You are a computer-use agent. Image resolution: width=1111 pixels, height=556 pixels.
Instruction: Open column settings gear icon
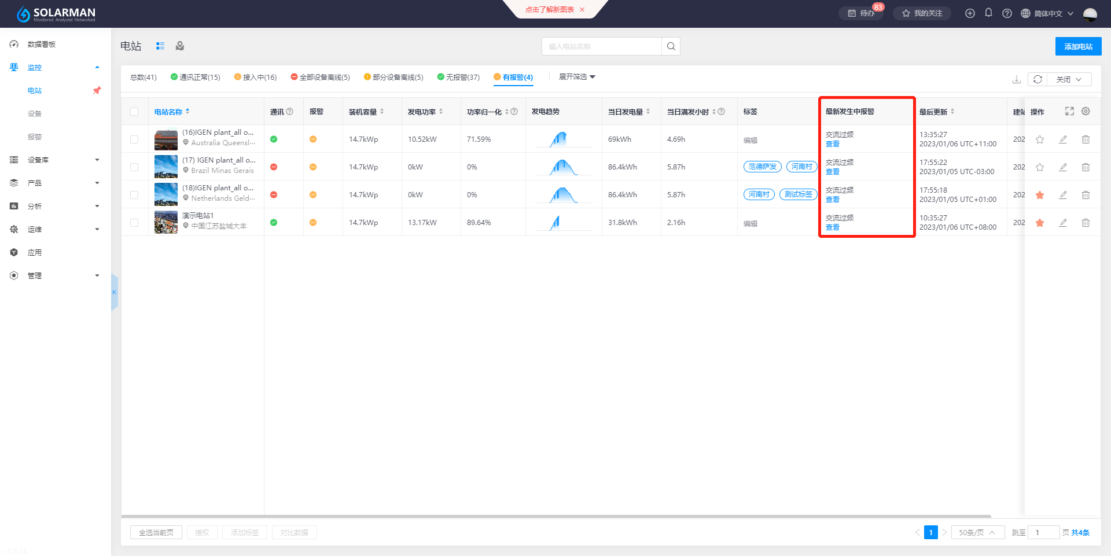[x=1086, y=111]
